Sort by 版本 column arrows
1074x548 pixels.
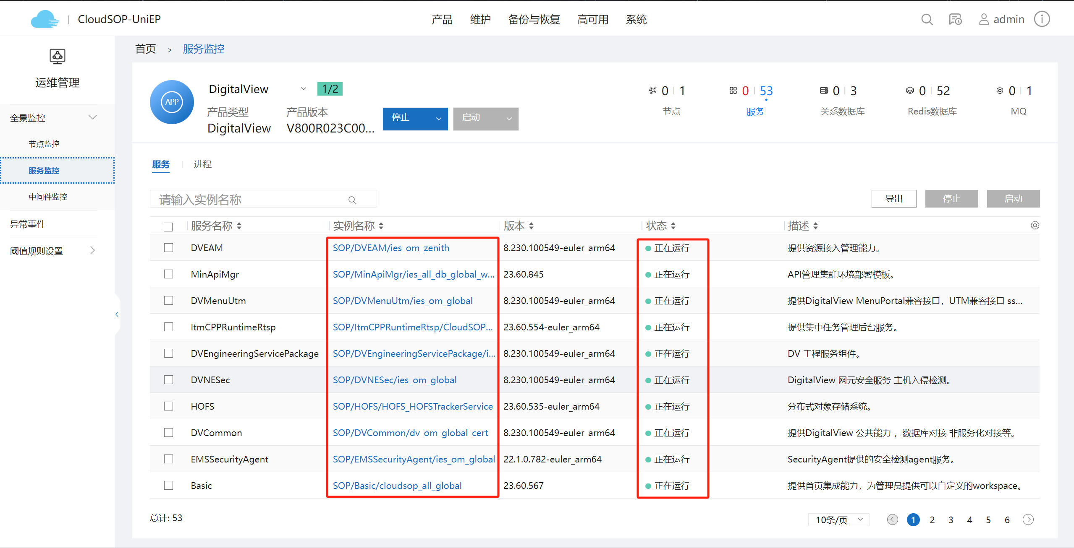click(x=531, y=226)
